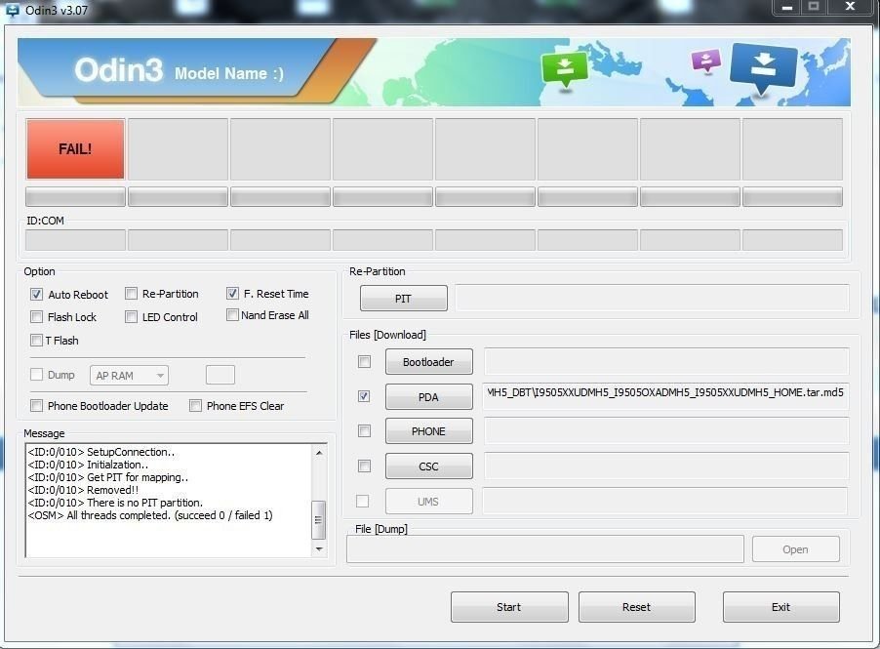Uncheck the PDA file checkbox

click(x=364, y=396)
